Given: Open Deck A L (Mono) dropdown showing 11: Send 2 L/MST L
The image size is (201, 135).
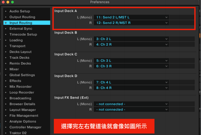Looking at the screenshot, I should pos(131,17).
